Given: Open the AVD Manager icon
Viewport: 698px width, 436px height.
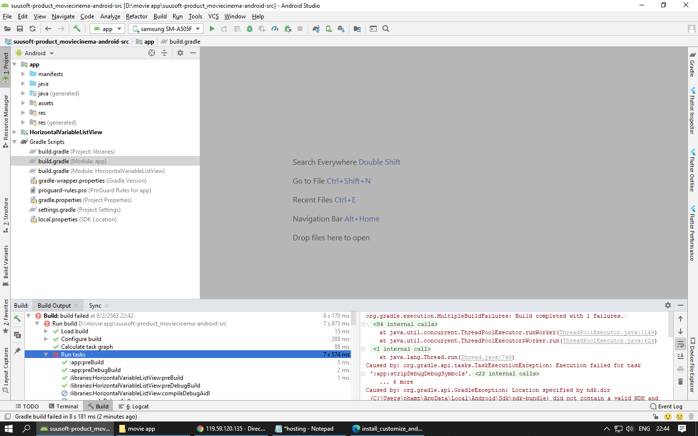Looking at the screenshot, I should 329,29.
